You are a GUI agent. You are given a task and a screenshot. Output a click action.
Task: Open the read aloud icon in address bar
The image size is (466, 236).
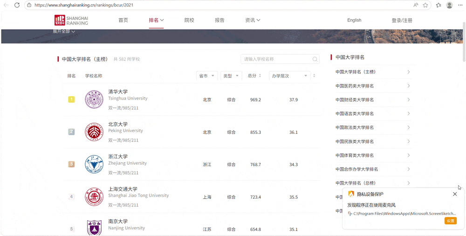click(416, 5)
